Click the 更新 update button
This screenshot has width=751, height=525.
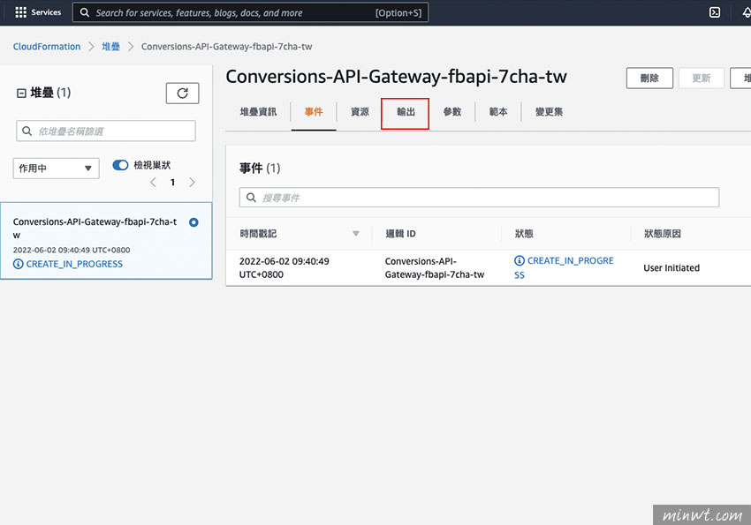(x=702, y=78)
